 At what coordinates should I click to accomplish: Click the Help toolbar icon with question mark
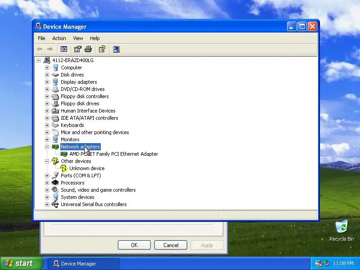102,49
